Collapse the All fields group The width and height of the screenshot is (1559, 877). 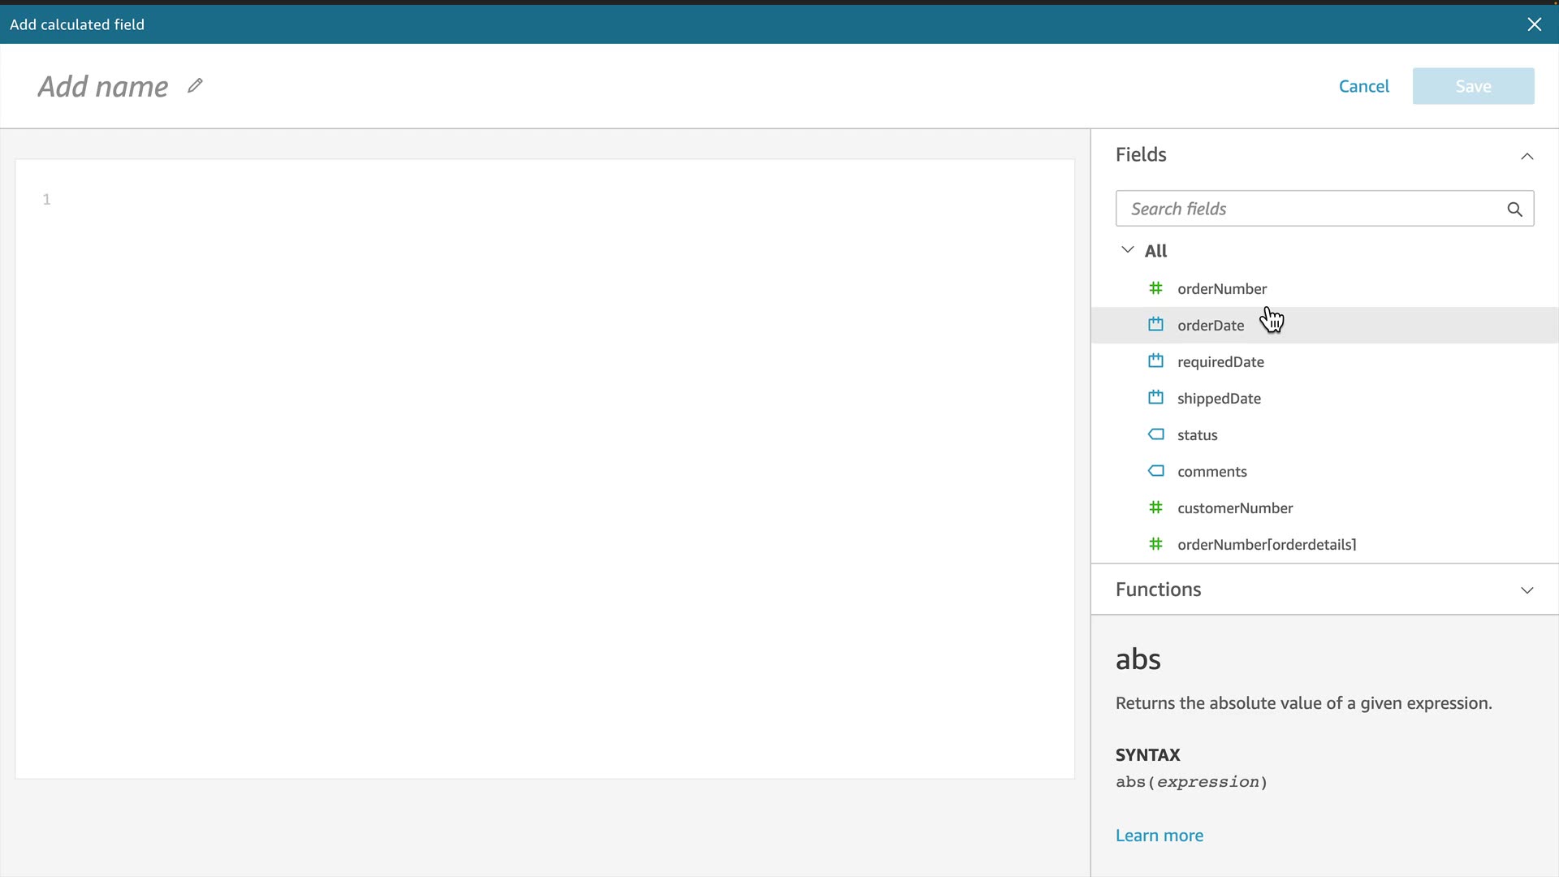tap(1127, 250)
